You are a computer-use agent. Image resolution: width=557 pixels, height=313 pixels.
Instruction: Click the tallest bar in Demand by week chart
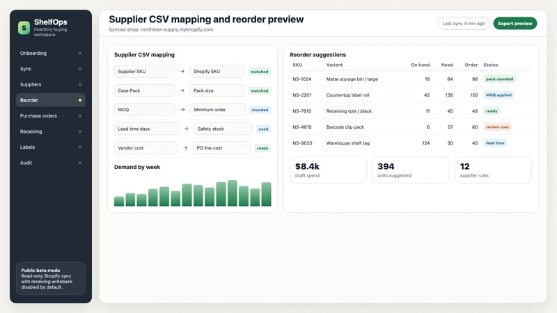233,193
